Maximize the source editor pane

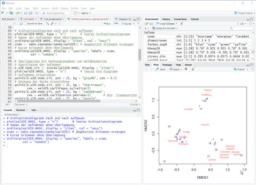click(x=138, y=19)
